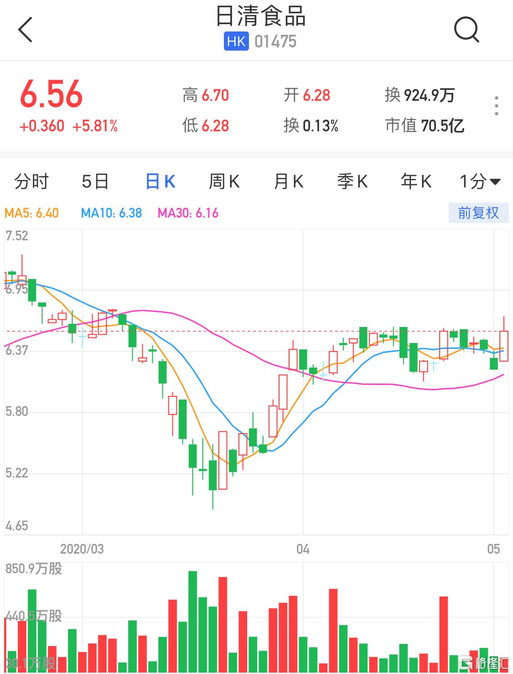
Task: Tap the 6.56 current price
Action: pos(52,94)
